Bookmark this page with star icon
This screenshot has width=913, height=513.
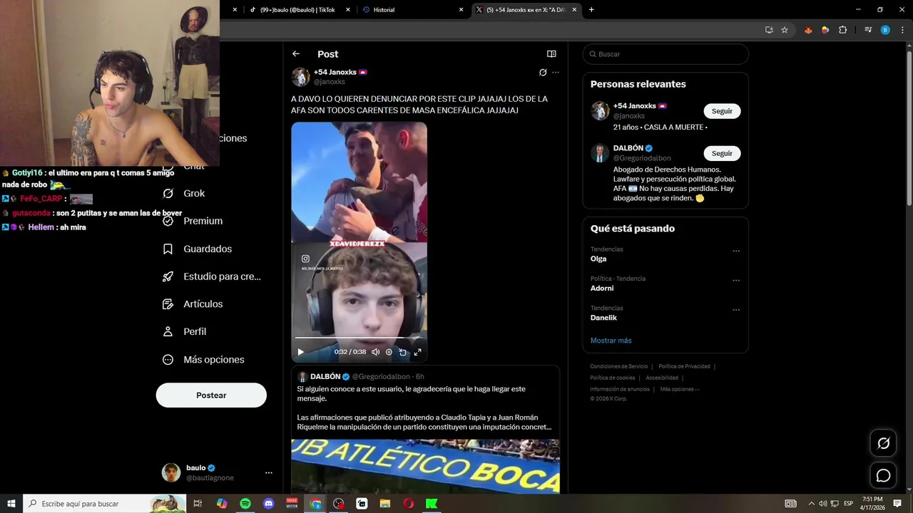[x=785, y=30]
